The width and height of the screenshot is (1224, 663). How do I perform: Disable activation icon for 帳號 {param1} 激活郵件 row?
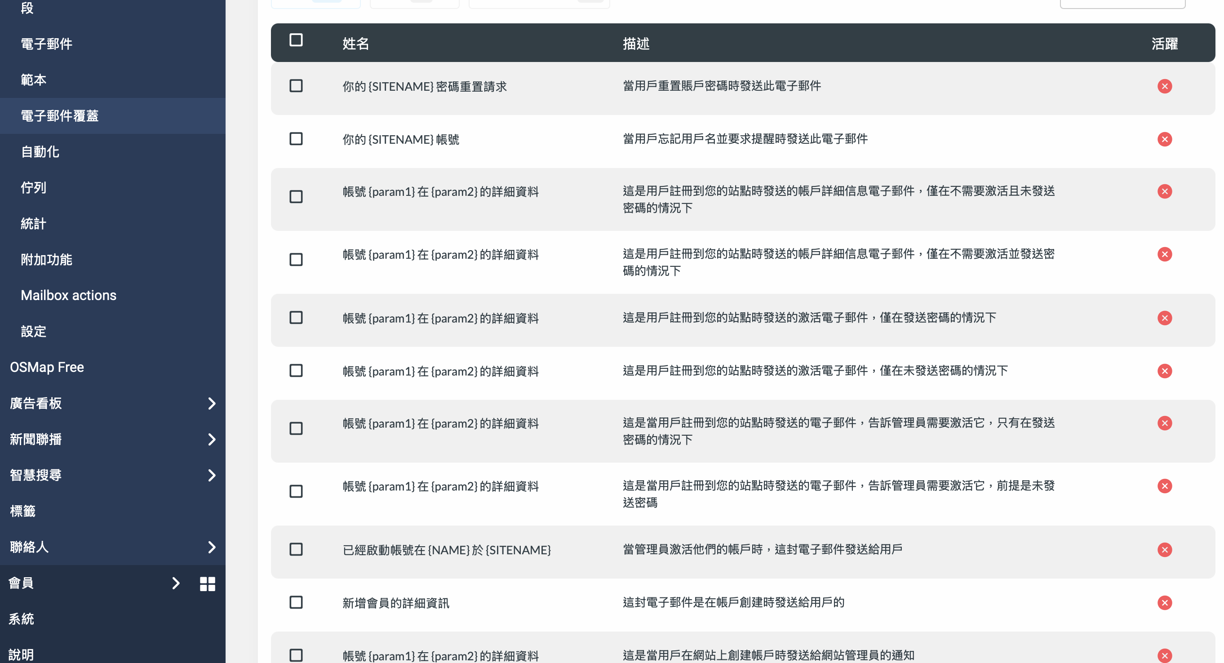1165,317
